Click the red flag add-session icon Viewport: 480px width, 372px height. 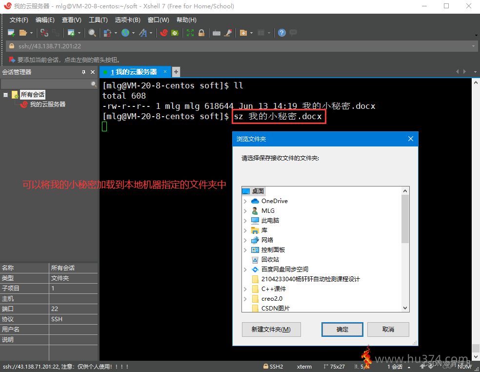point(12,60)
